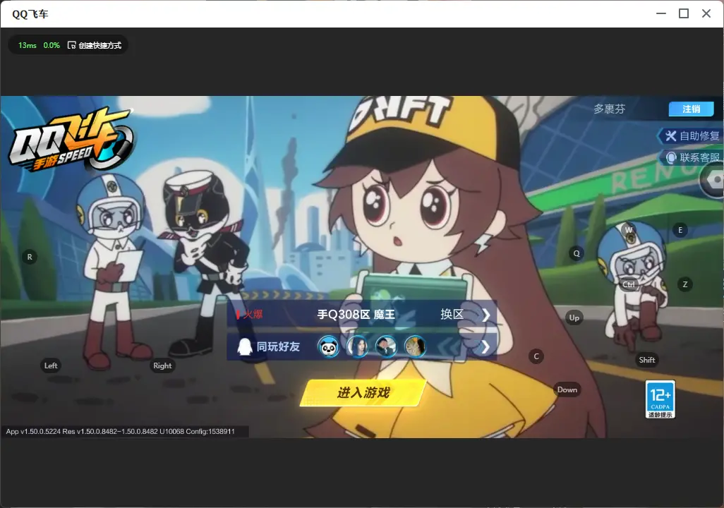Click the QQ penguin icon beside 同玩好友
Image resolution: width=724 pixels, height=508 pixels.
tap(245, 346)
